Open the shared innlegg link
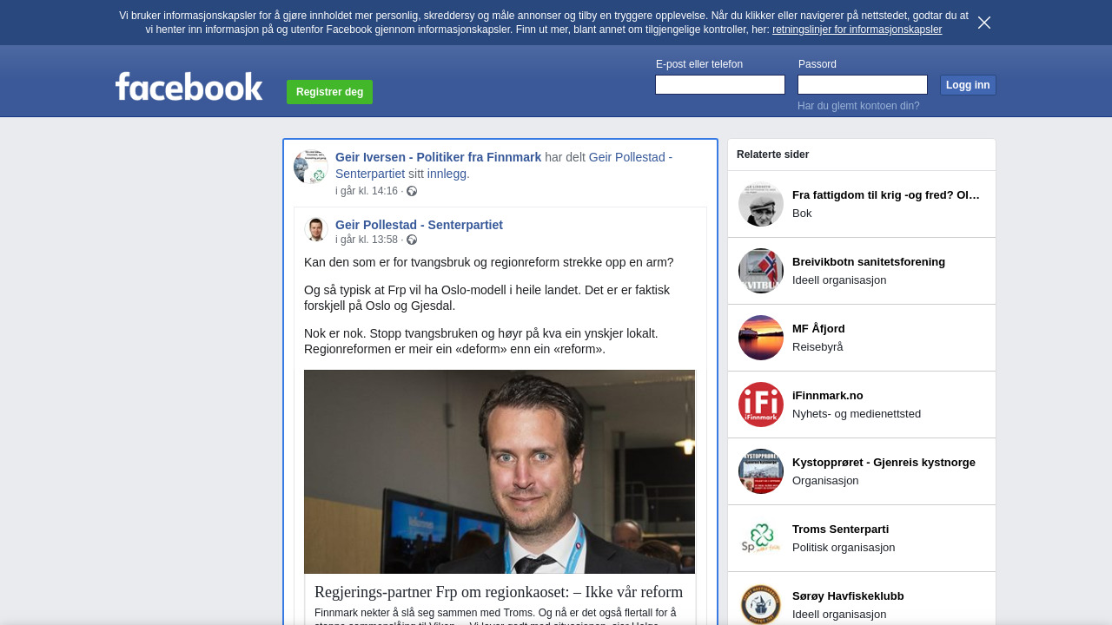1112x625 pixels. coord(447,174)
